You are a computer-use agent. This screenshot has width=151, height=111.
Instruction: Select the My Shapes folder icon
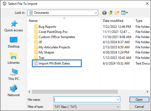pyautogui.click(x=36, y=52)
